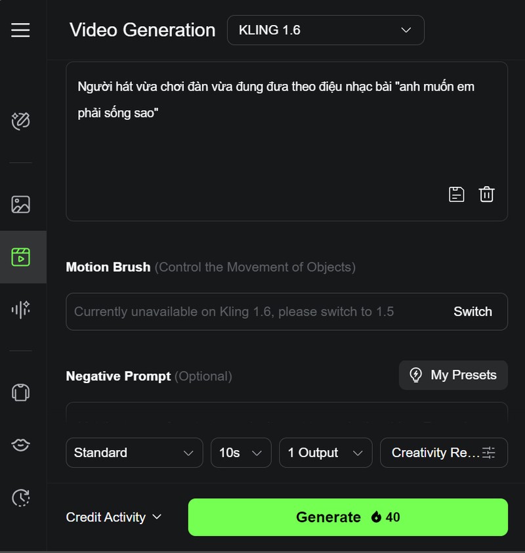The width and height of the screenshot is (525, 553).
Task: Open the Creativity Relevance slider settings
Action: (444, 453)
